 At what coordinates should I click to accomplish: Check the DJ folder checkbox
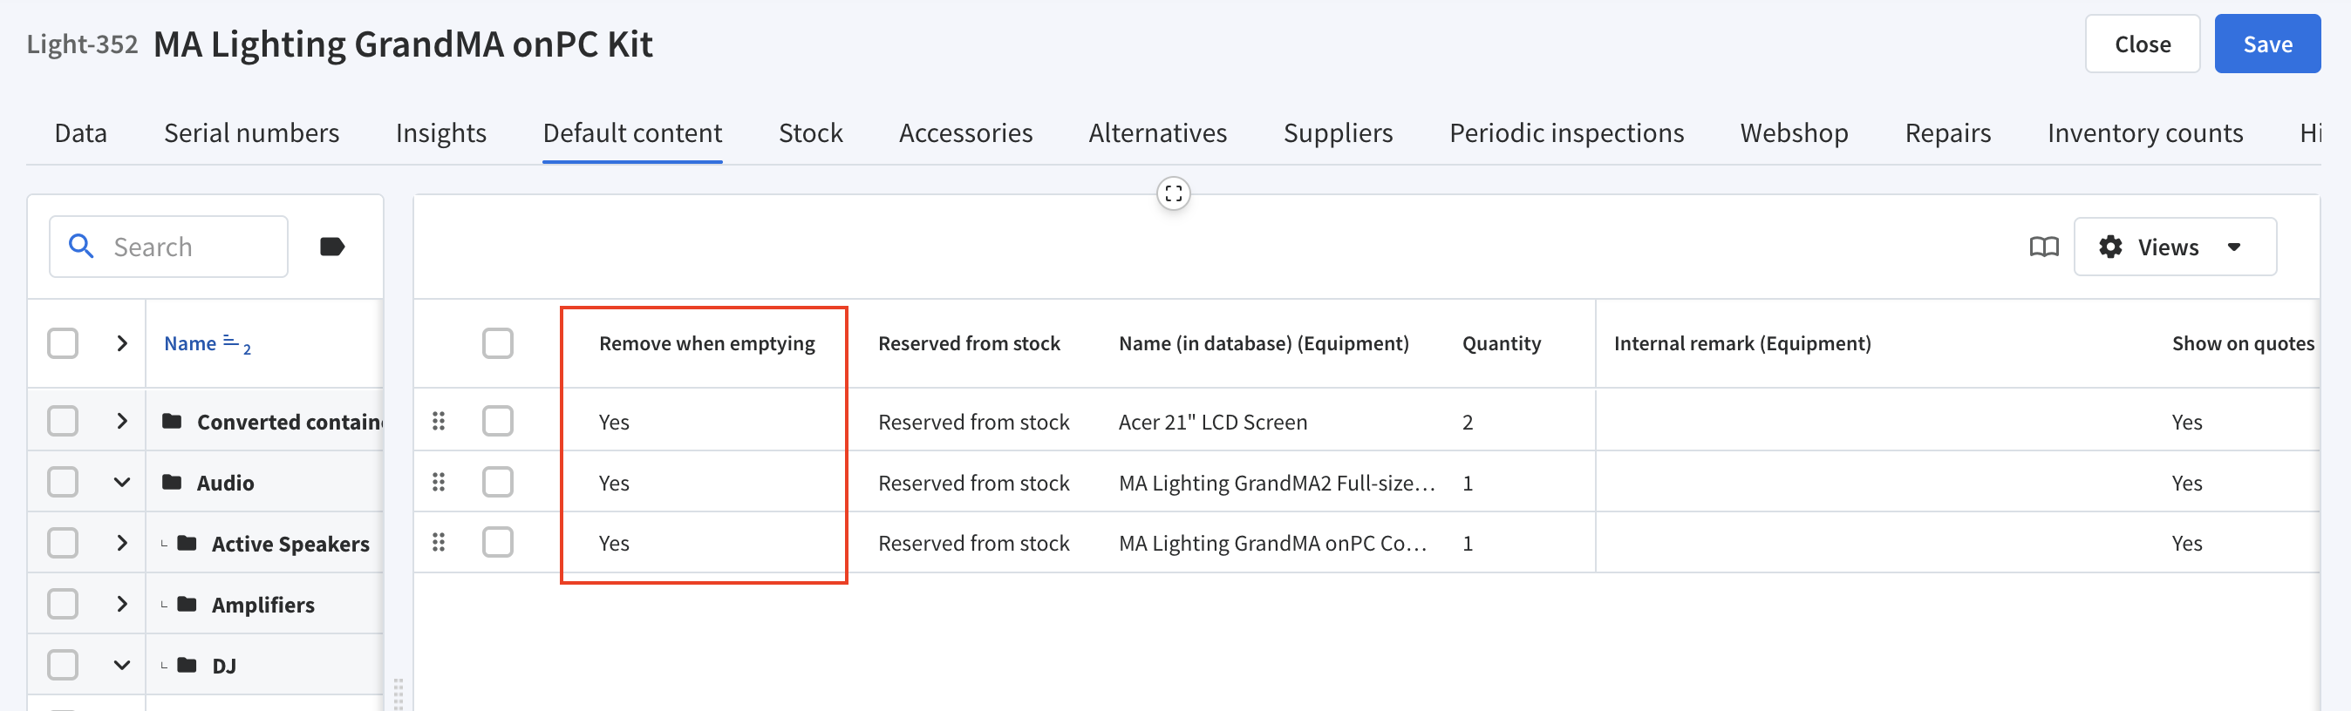tap(63, 665)
